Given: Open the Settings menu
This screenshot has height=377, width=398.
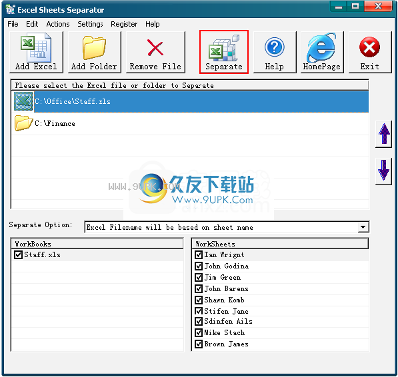Looking at the screenshot, I should coord(90,24).
